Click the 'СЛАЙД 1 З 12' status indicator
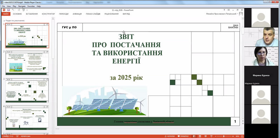The width and height of the screenshot is (280, 138). (8, 136)
